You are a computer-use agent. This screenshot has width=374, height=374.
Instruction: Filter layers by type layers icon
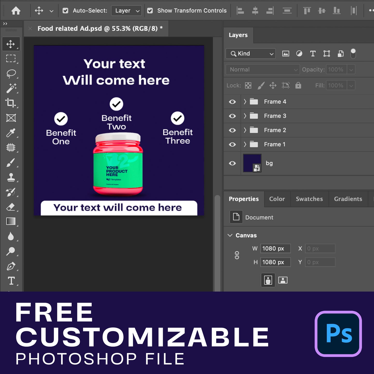point(313,54)
